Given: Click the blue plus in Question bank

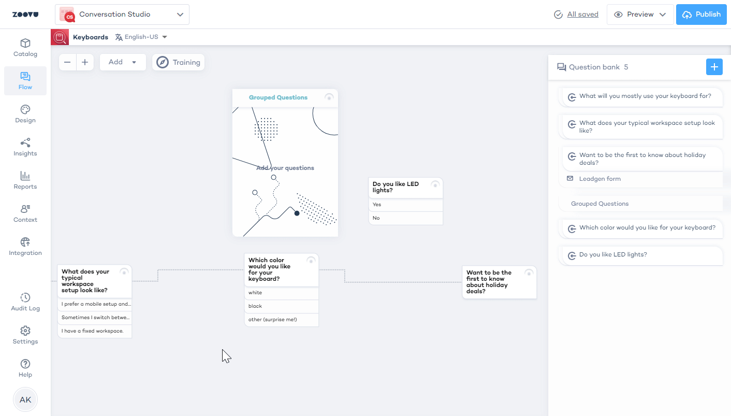Looking at the screenshot, I should [x=714, y=67].
